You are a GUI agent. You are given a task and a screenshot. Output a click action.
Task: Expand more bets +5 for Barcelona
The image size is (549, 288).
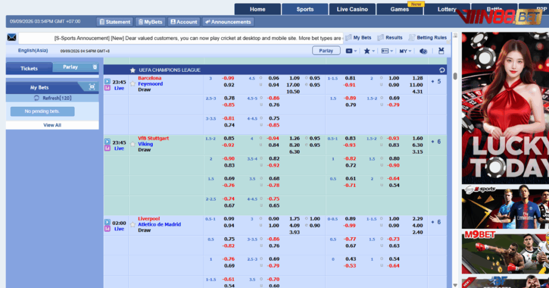point(436,81)
